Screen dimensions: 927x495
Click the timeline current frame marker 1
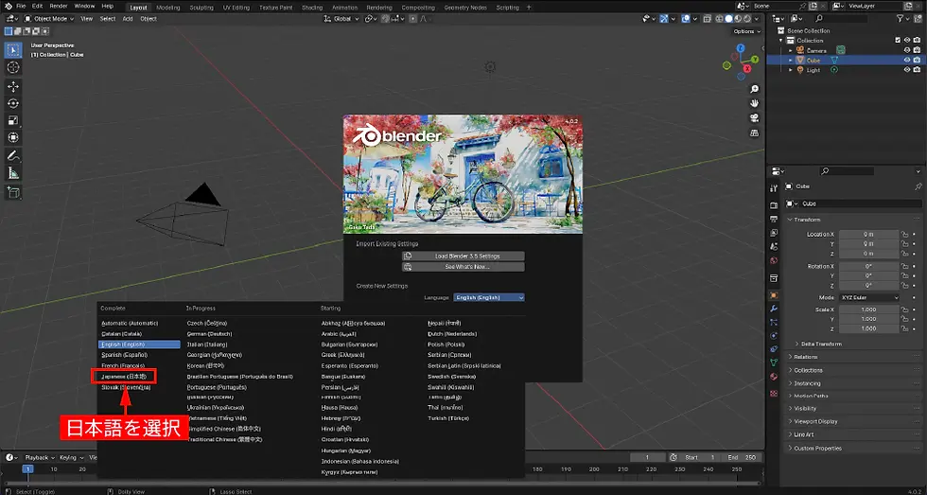(27, 469)
